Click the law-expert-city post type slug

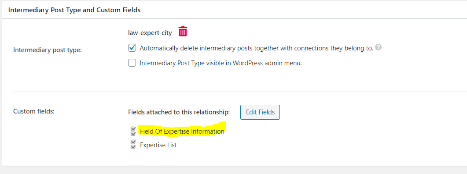click(x=150, y=33)
